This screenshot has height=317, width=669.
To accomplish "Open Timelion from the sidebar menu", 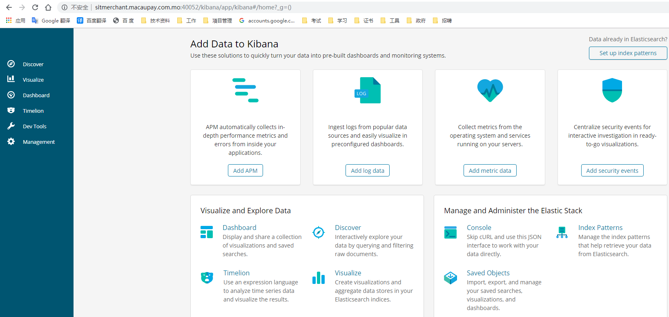I will point(33,111).
